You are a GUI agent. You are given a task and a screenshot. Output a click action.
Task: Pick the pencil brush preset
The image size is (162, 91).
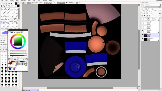tap(16, 9)
